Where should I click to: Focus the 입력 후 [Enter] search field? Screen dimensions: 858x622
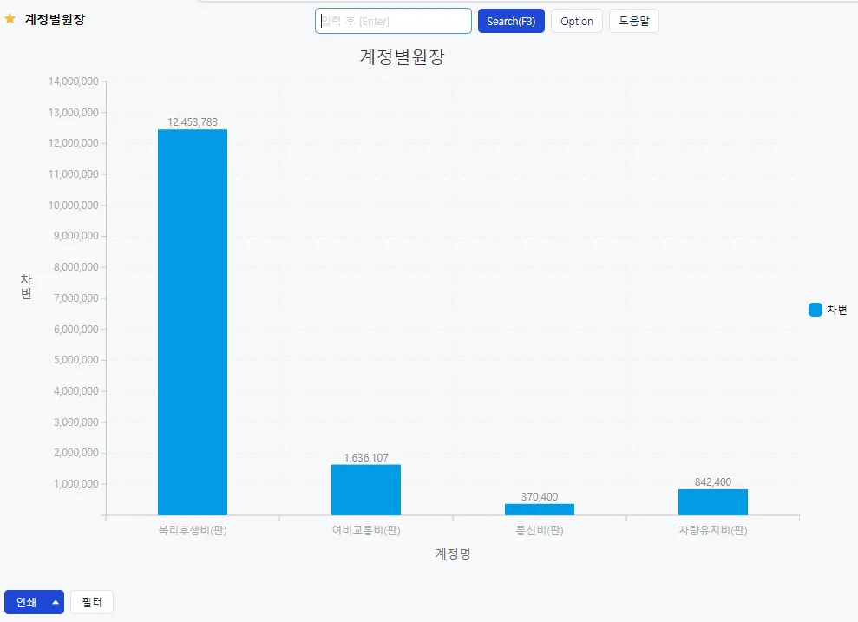click(394, 22)
